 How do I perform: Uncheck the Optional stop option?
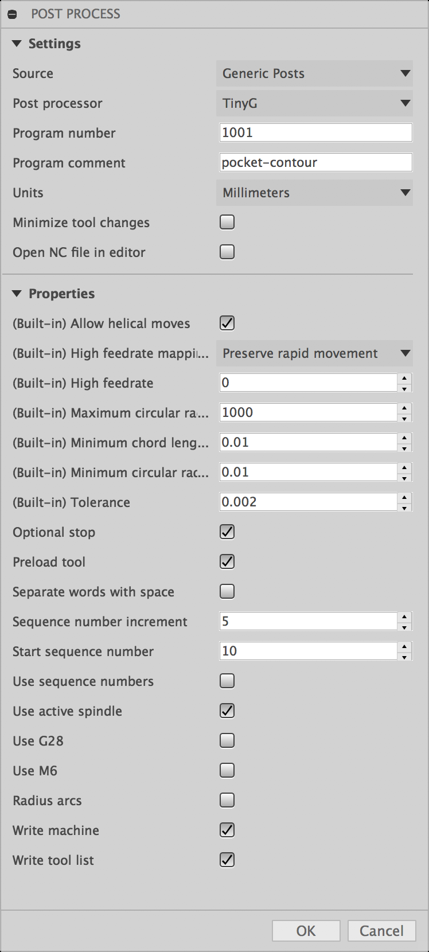coord(227,532)
